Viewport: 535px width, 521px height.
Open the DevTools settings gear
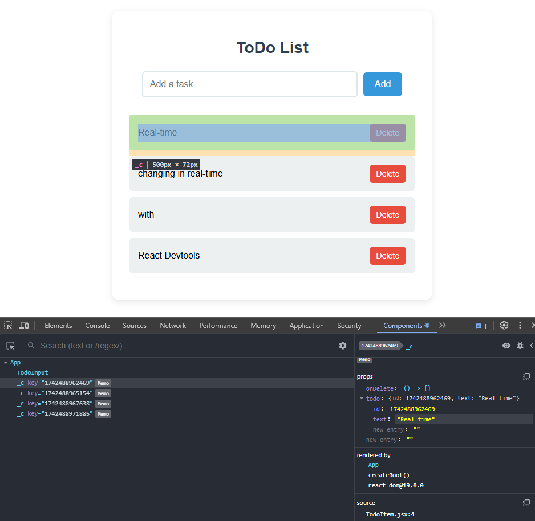coord(504,325)
